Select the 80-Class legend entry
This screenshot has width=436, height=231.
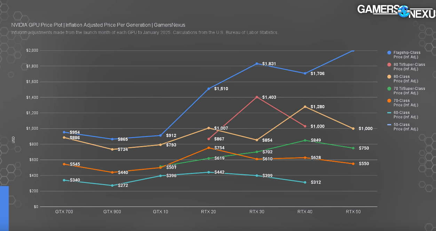(403, 79)
